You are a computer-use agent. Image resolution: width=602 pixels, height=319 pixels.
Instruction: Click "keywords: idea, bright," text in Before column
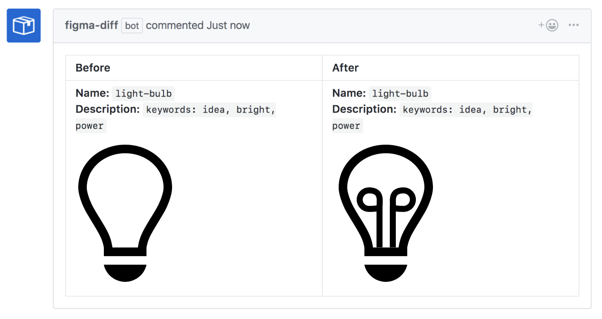pos(210,110)
